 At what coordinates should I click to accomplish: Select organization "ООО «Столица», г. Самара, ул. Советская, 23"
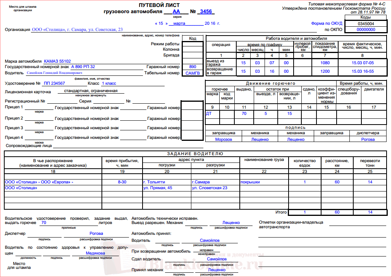(x=77, y=29)
